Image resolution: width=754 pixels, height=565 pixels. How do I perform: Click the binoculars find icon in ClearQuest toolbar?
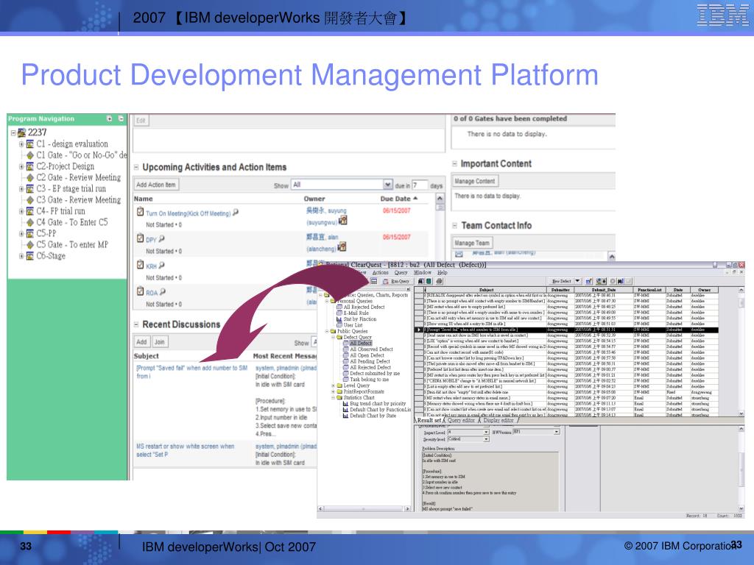click(421, 281)
